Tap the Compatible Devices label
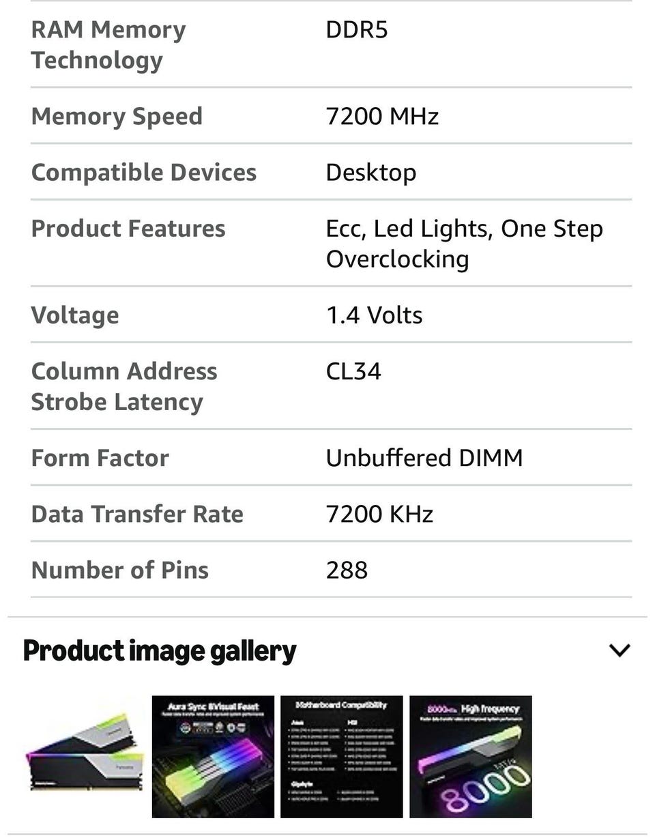 point(143,172)
